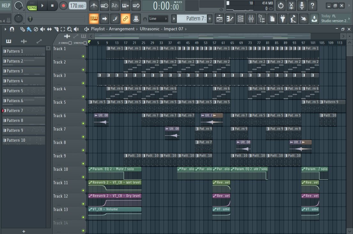353x234 pixels.
Task: Select Pattern 5 in the picker list
Action: click(x=24, y=91)
